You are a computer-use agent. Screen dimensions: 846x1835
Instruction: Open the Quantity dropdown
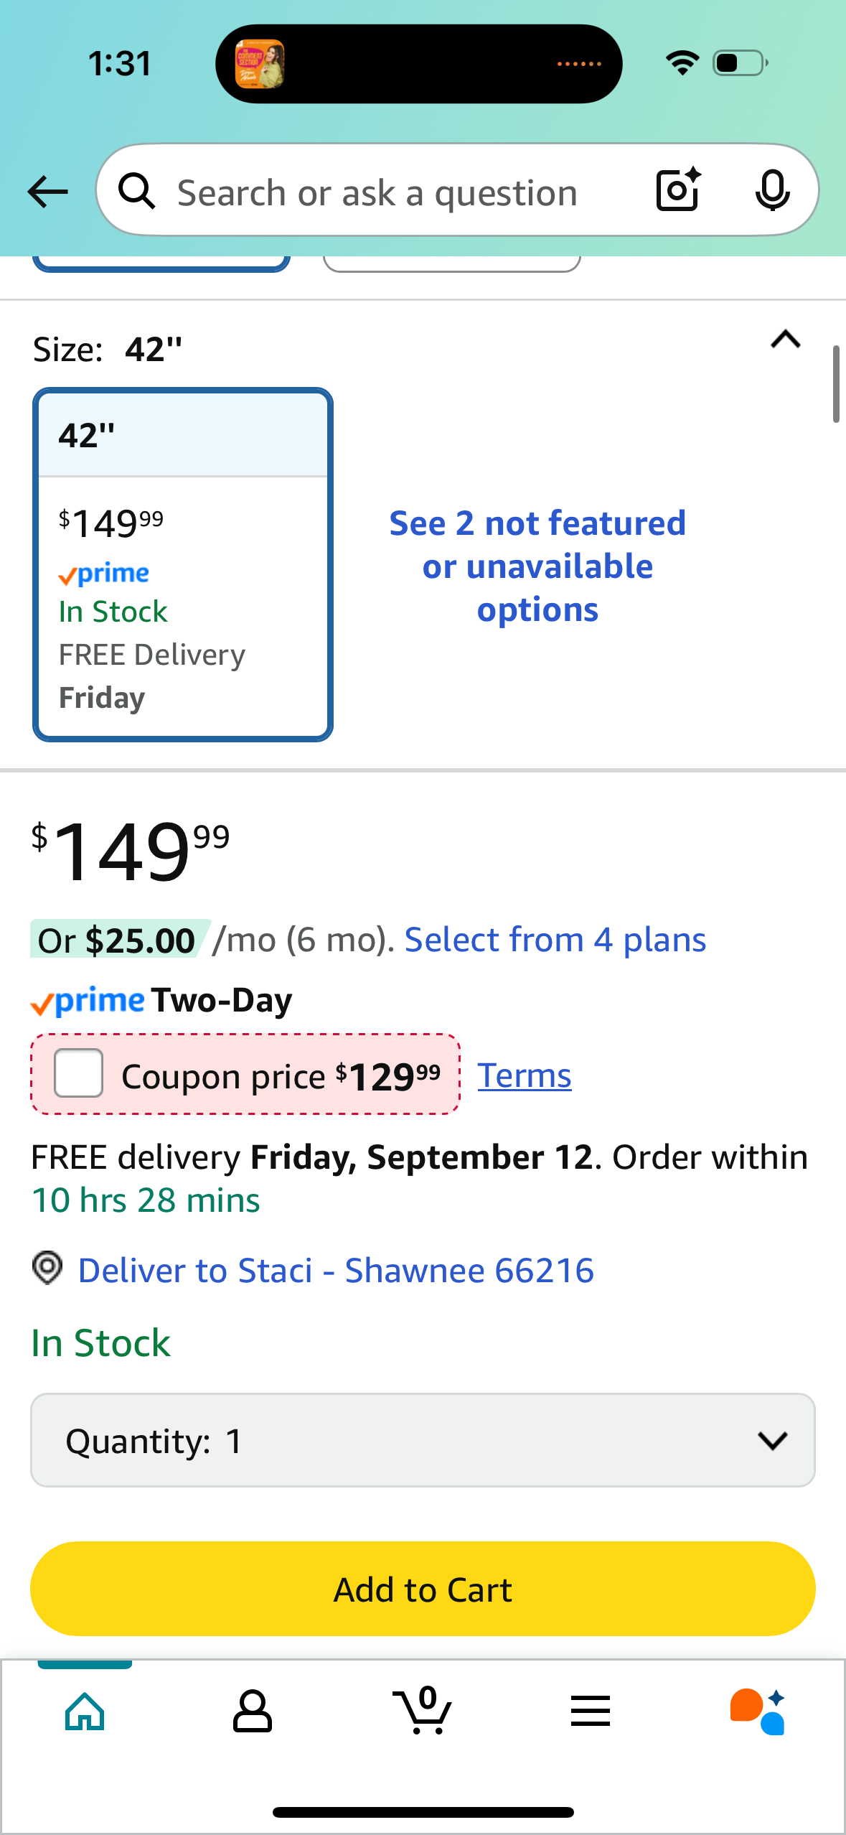tap(423, 1440)
